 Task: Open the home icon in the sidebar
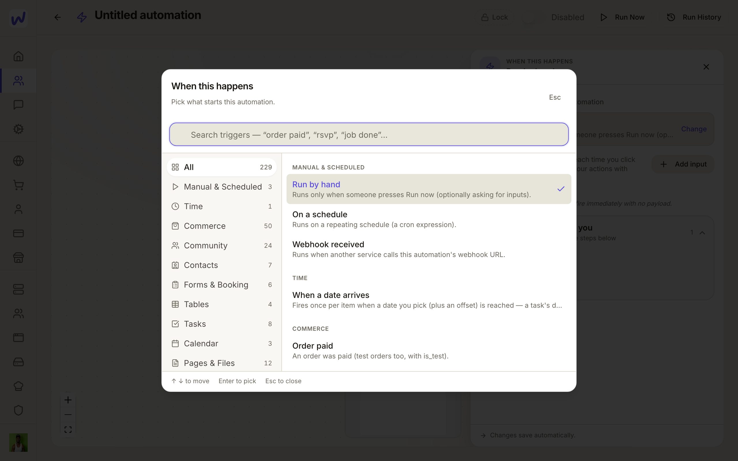18,56
